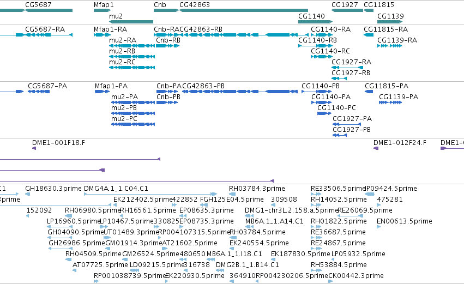Select the EK212402.5prime EST label
This screenshot has width=464, height=284.
(x=143, y=200)
